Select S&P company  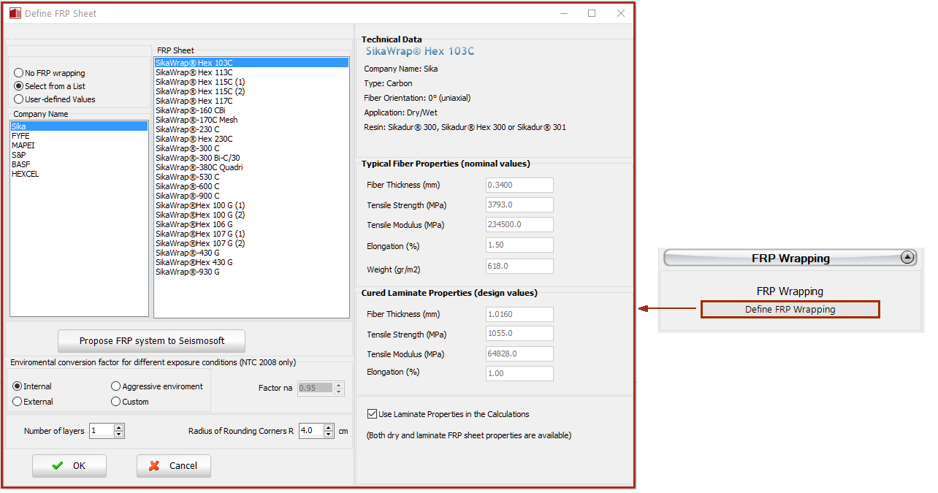pyautogui.click(x=79, y=155)
